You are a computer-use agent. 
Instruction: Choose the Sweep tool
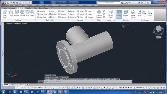tap(32, 13)
